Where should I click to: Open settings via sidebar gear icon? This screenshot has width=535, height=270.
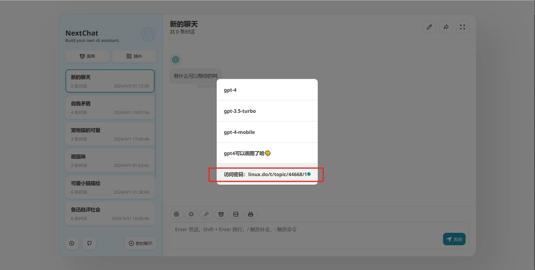click(x=72, y=243)
